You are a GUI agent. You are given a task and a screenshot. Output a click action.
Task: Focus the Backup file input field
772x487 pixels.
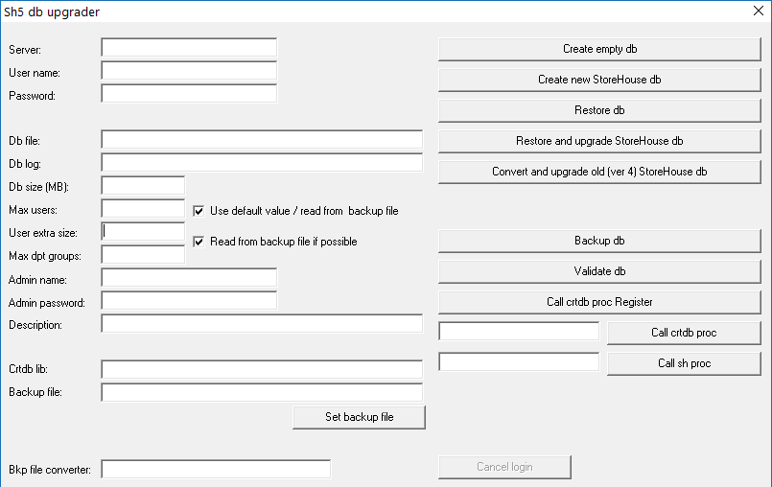(262, 392)
